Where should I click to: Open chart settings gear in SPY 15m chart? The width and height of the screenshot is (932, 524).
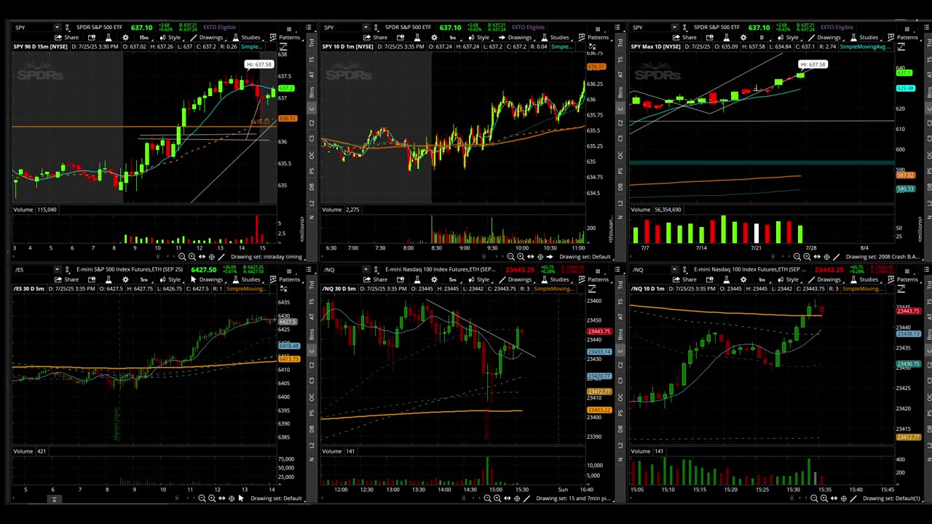tap(125, 37)
